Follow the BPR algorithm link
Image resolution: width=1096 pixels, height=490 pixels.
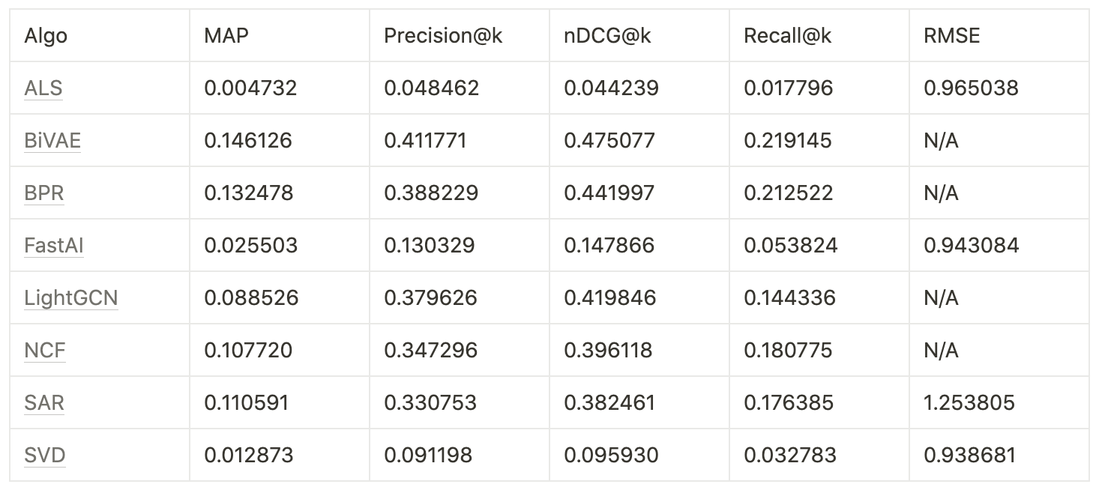pyautogui.click(x=43, y=193)
